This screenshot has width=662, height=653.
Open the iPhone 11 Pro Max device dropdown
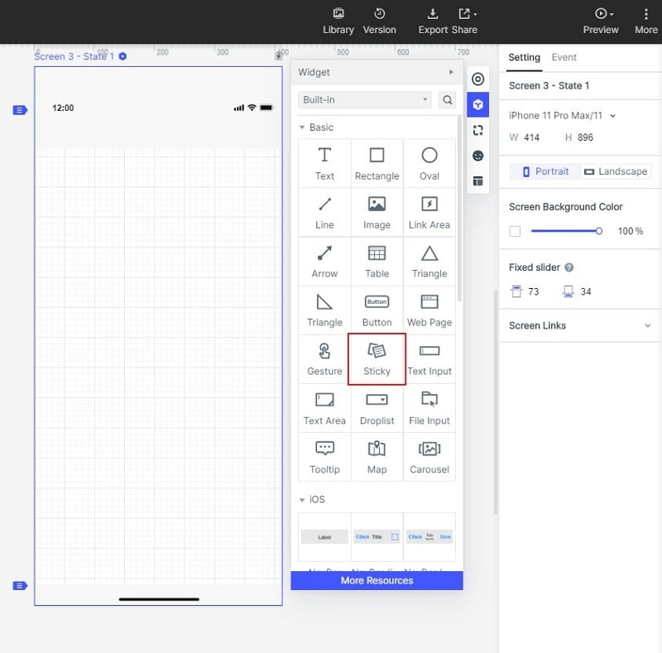point(562,116)
